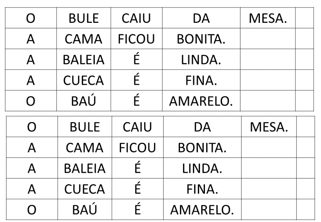Click the BONITA. cell in the second table

pos(202,148)
